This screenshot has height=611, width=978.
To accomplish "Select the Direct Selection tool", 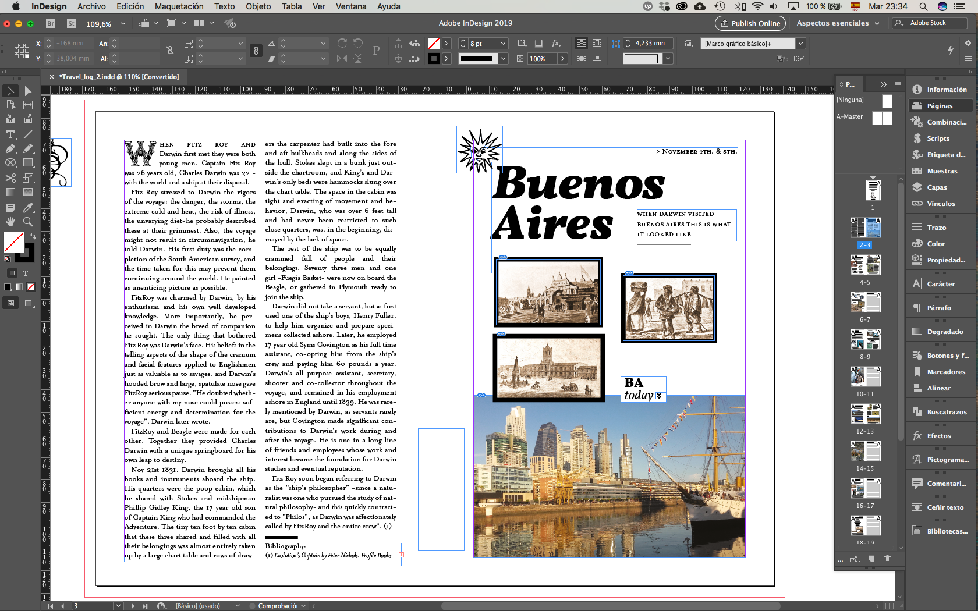I will point(27,91).
